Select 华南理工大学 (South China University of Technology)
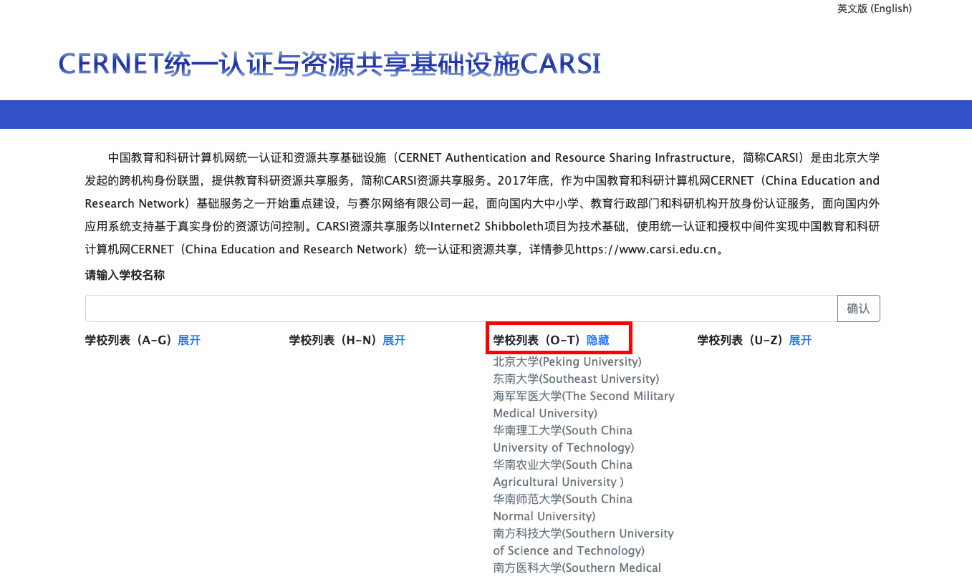The width and height of the screenshot is (972, 579). pos(564,439)
